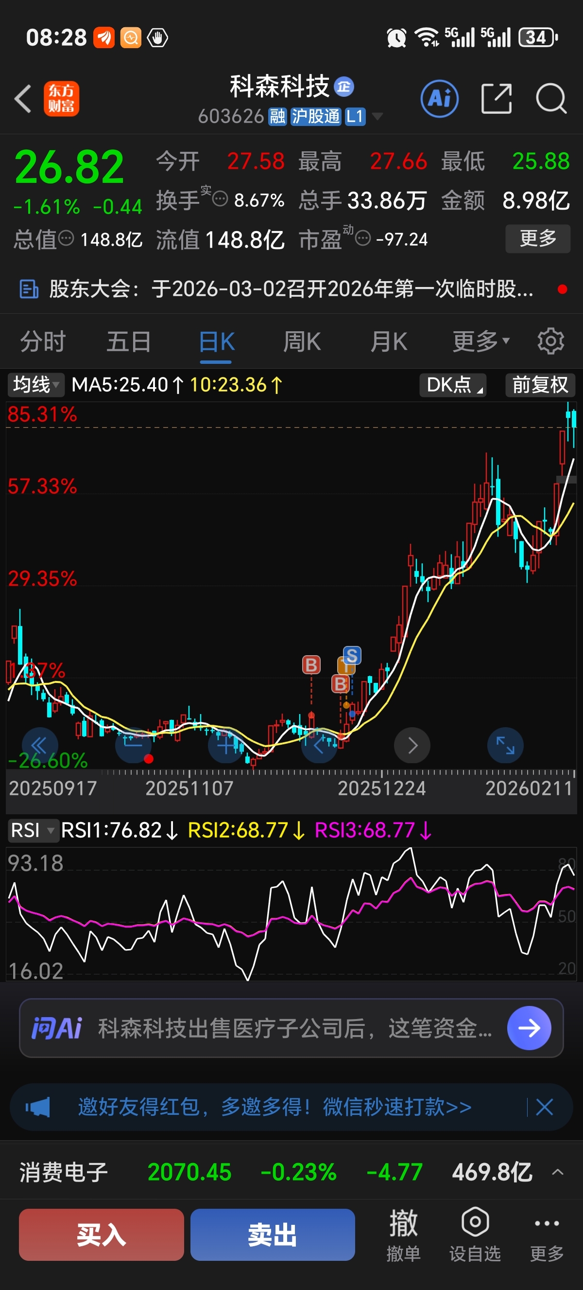The height and width of the screenshot is (1290, 583).
Task: Tap the 沪股通 badge
Action: (x=315, y=117)
